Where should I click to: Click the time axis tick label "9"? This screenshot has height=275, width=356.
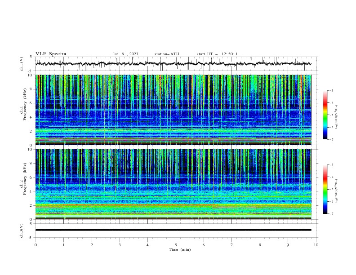click(x=288, y=245)
